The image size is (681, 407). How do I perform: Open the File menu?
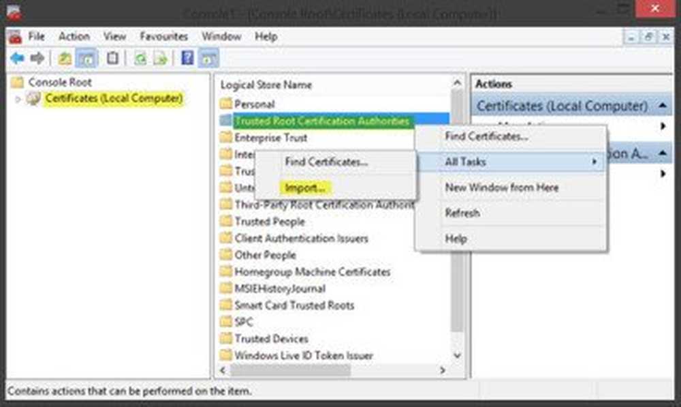pos(37,37)
